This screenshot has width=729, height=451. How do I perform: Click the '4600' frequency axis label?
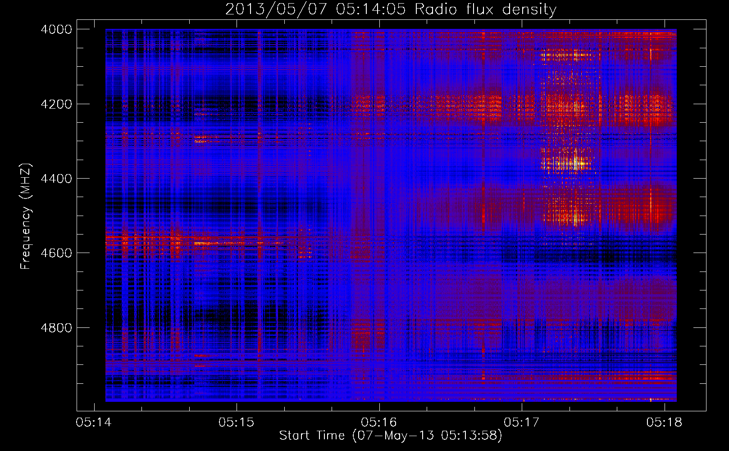(56, 253)
